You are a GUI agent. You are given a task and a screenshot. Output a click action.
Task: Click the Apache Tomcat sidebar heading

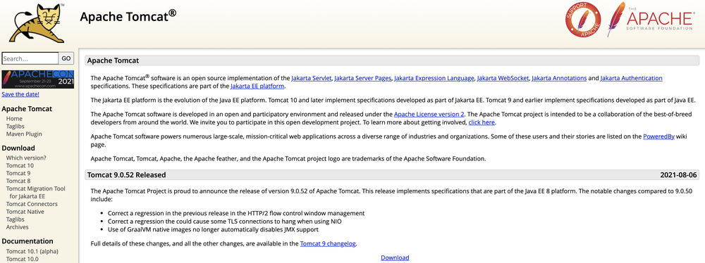coord(27,109)
